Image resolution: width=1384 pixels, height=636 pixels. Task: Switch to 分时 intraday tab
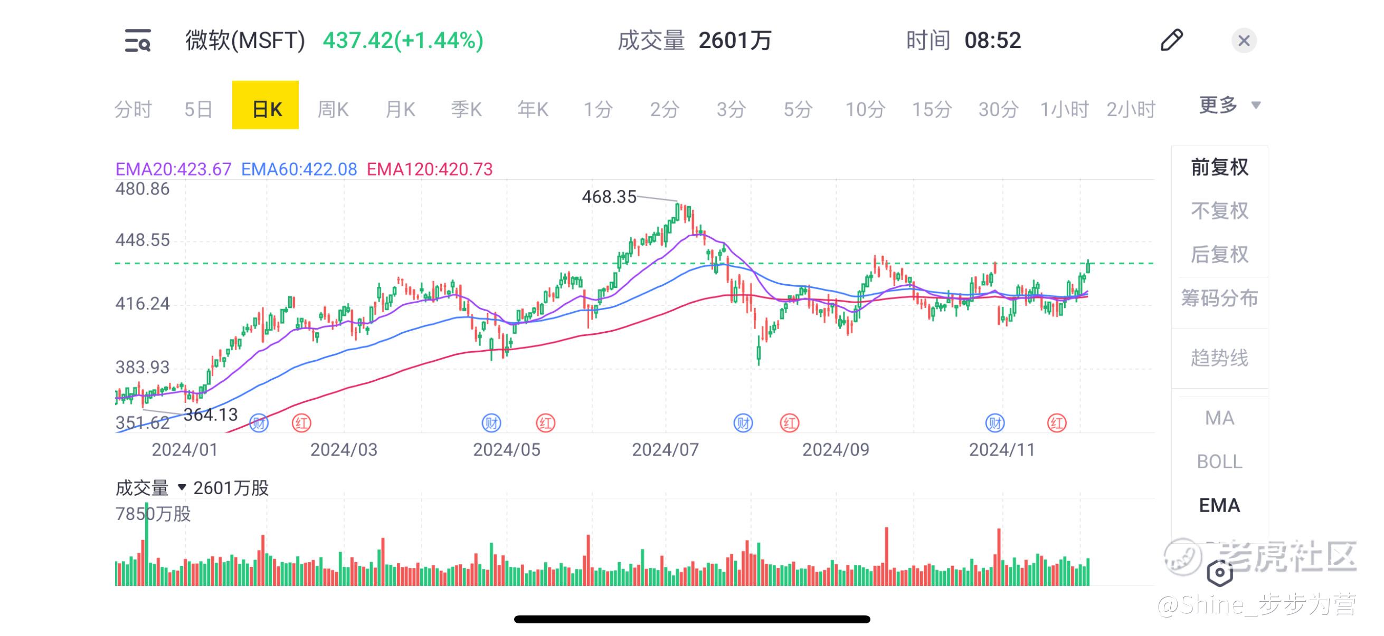pos(133,110)
